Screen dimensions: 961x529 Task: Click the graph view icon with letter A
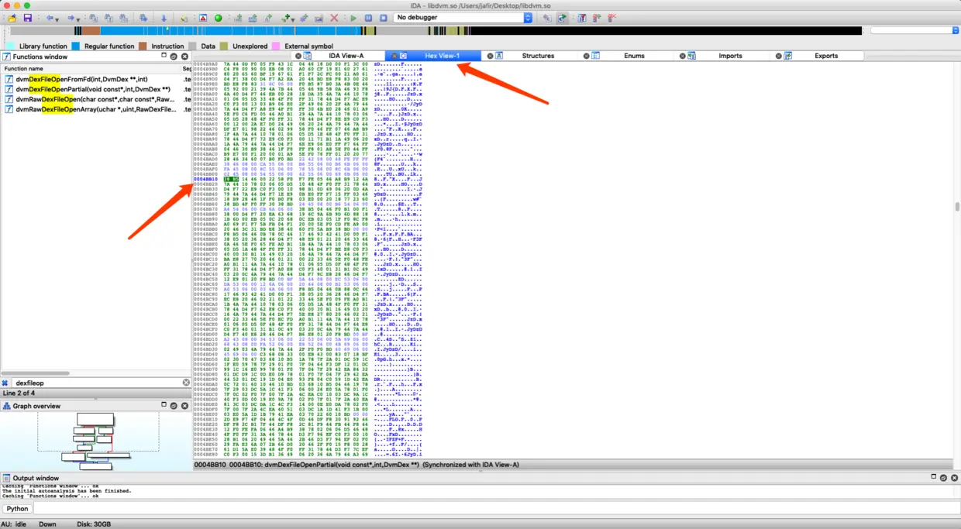(x=202, y=17)
